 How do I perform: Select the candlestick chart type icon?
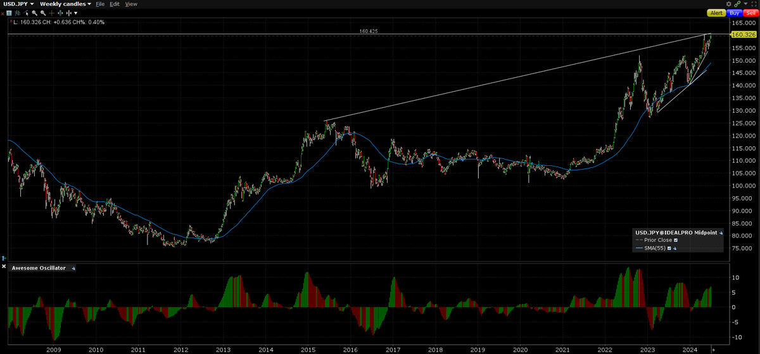tap(17, 13)
